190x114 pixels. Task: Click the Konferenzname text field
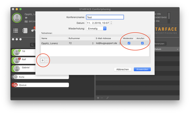[x=105, y=17]
